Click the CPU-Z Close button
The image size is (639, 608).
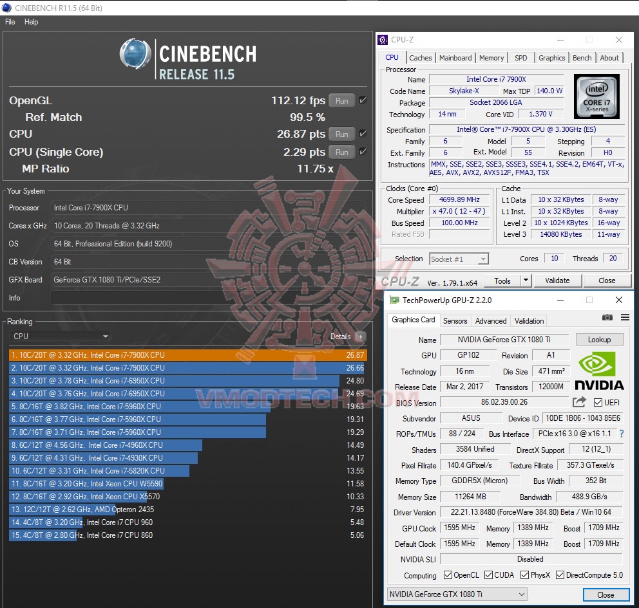click(607, 281)
